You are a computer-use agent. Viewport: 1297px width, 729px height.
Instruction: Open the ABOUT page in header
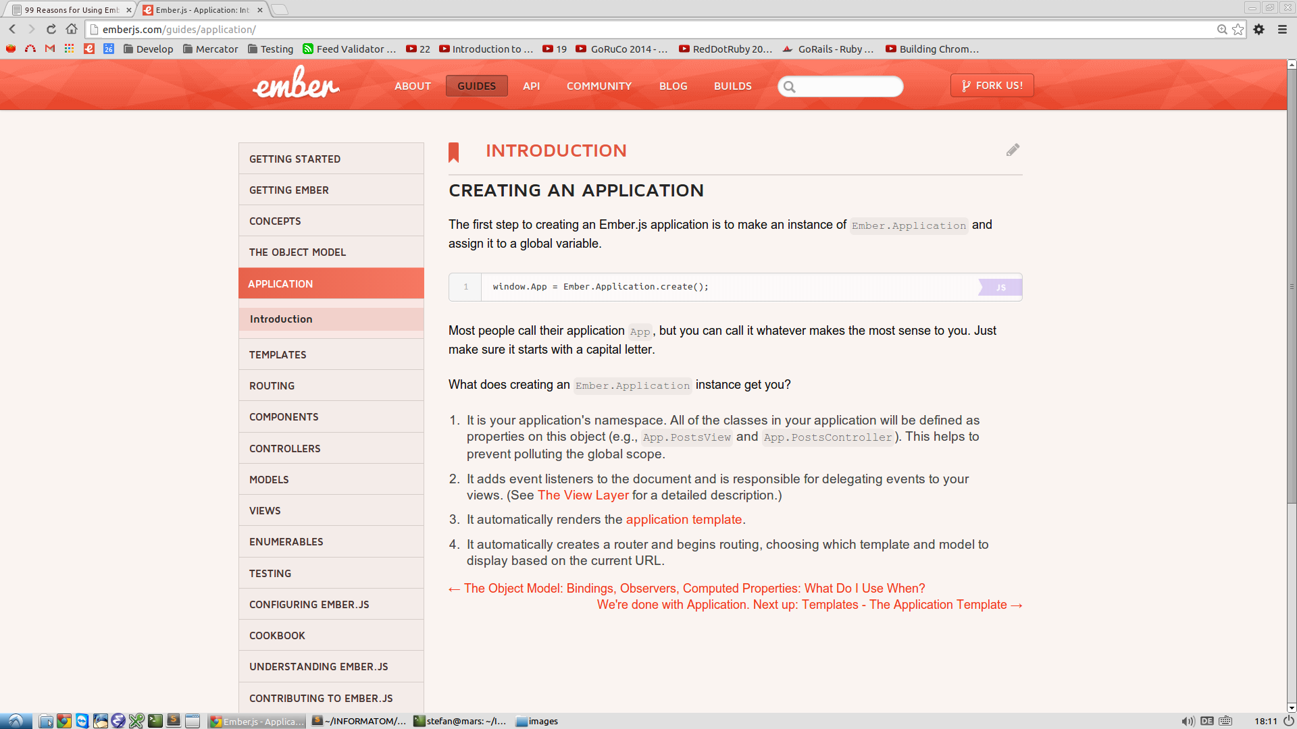413,86
